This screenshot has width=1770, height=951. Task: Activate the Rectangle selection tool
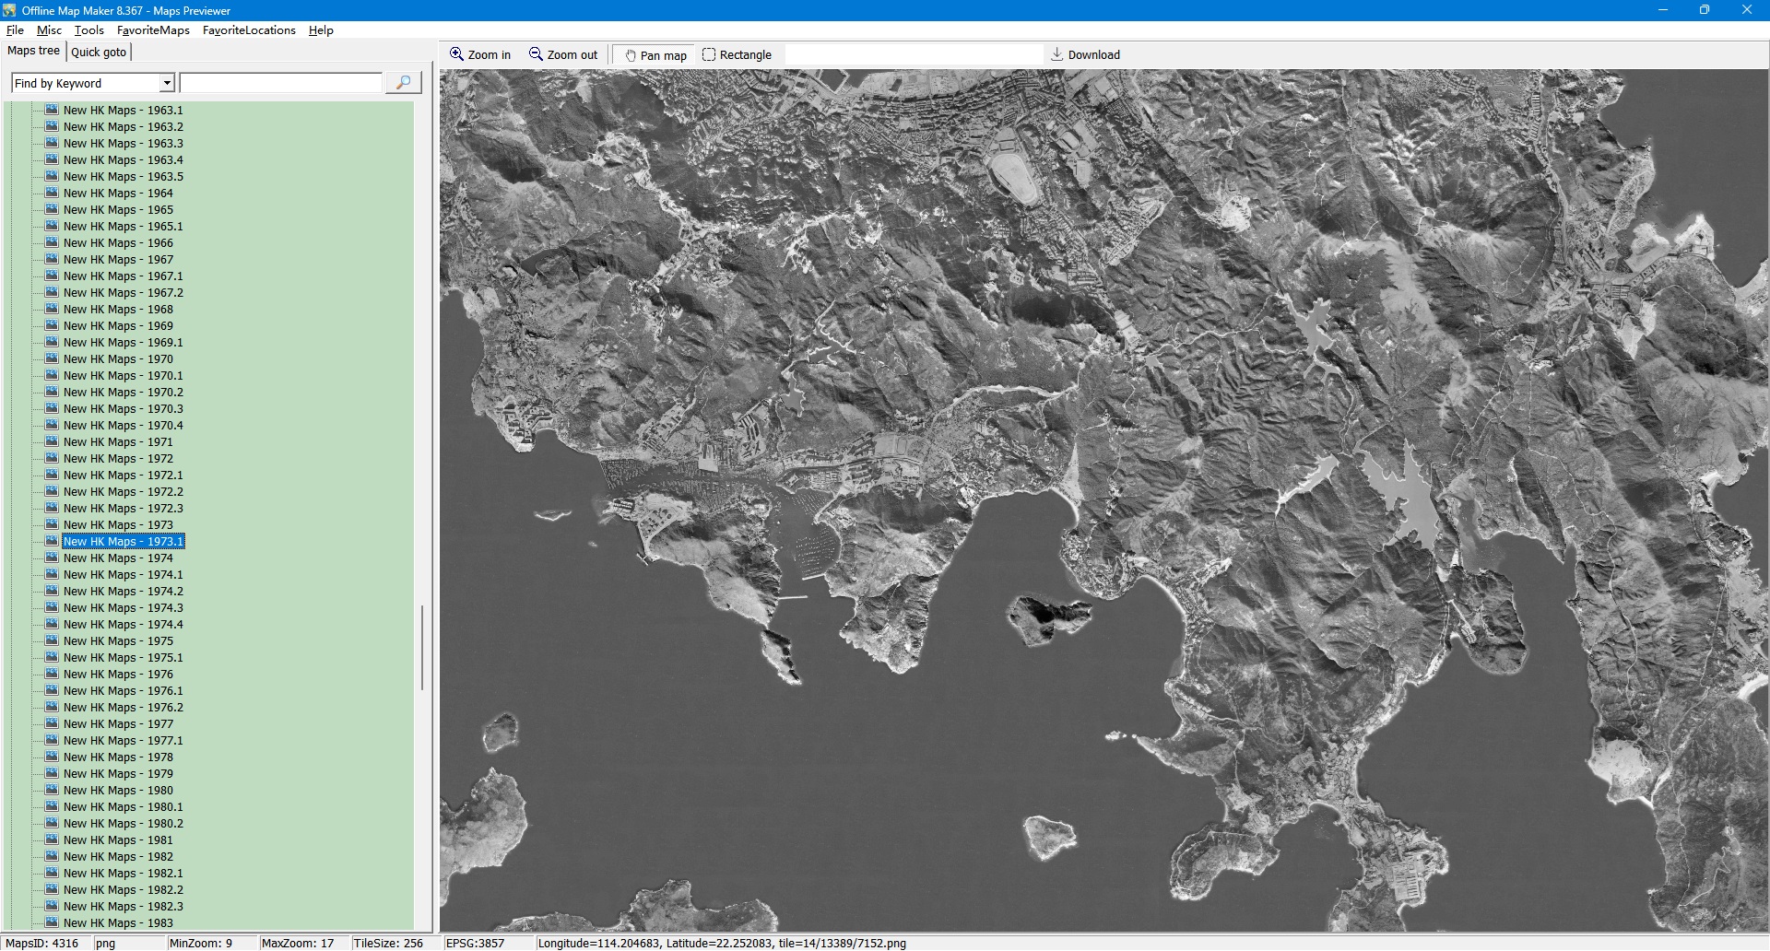(709, 54)
